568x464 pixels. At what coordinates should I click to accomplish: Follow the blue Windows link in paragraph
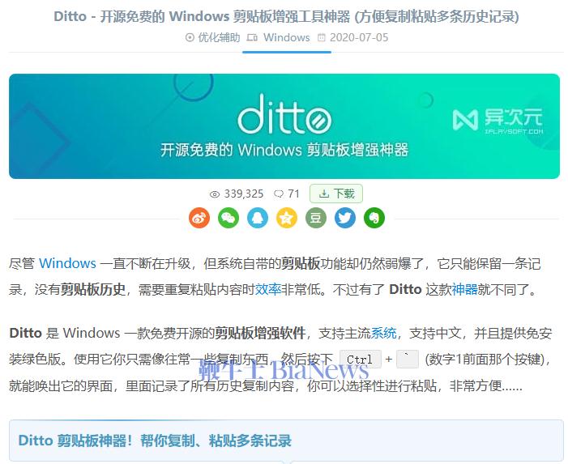(67, 263)
